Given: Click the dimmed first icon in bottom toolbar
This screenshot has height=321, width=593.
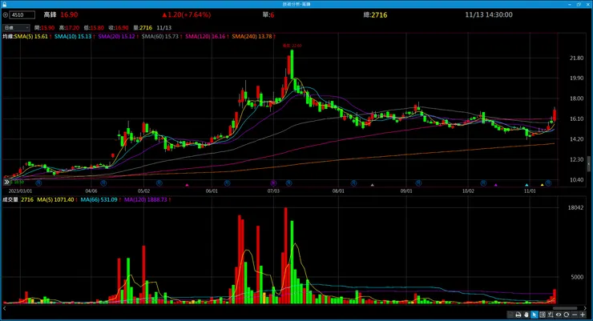Looking at the screenshot, I should tap(510, 315).
